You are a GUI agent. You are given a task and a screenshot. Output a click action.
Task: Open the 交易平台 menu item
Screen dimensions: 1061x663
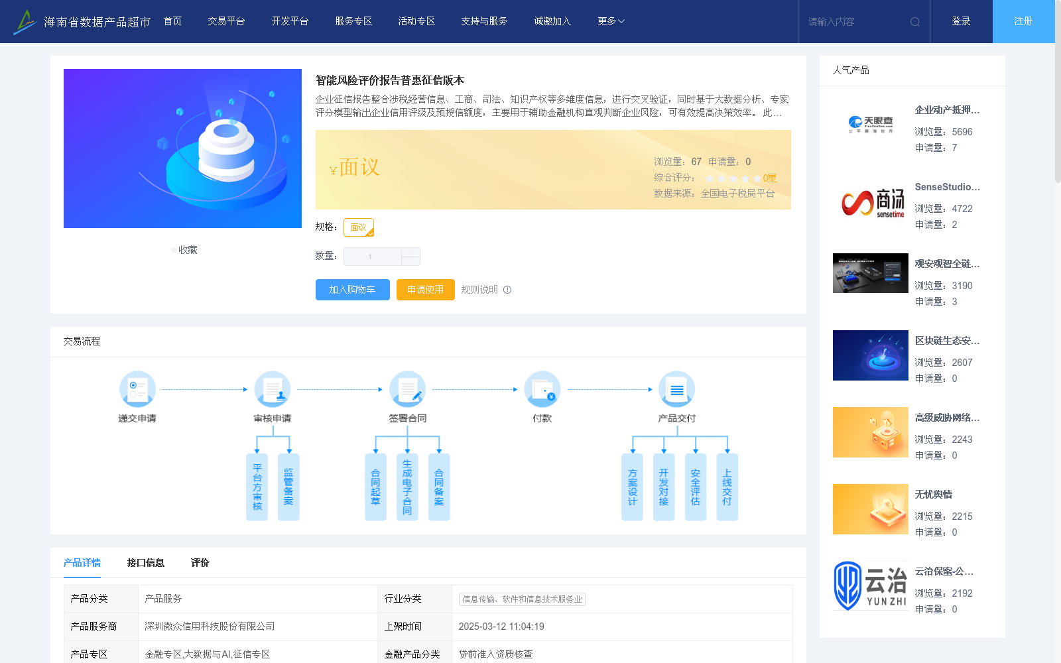[226, 21]
